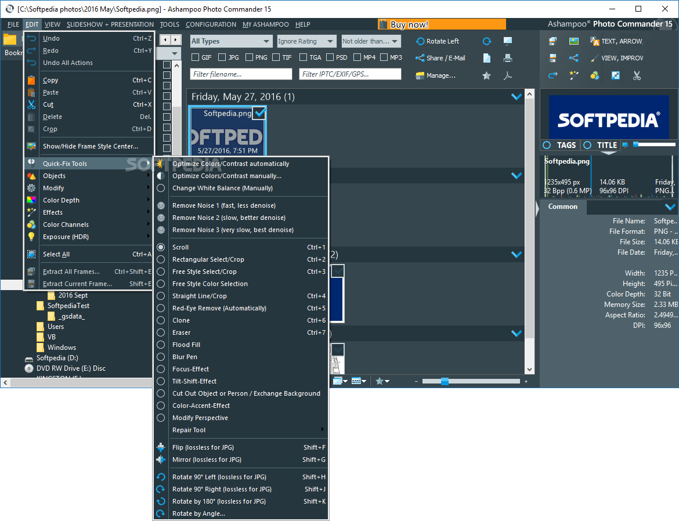The image size is (679, 521).
Task: Click Show/Hide Frame Style Center...
Action: click(89, 146)
